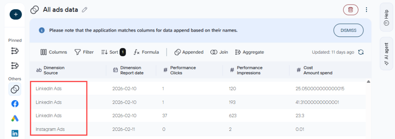Viewport: 395px width, 139px height.
Task: Open the first pinned data flow icon
Action: pyautogui.click(x=15, y=51)
